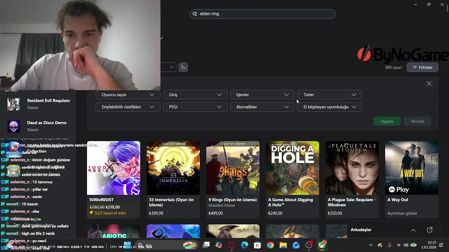Open A Game About Digging A Hole thumbnail
This screenshot has width=449, height=252.
tap(292, 168)
